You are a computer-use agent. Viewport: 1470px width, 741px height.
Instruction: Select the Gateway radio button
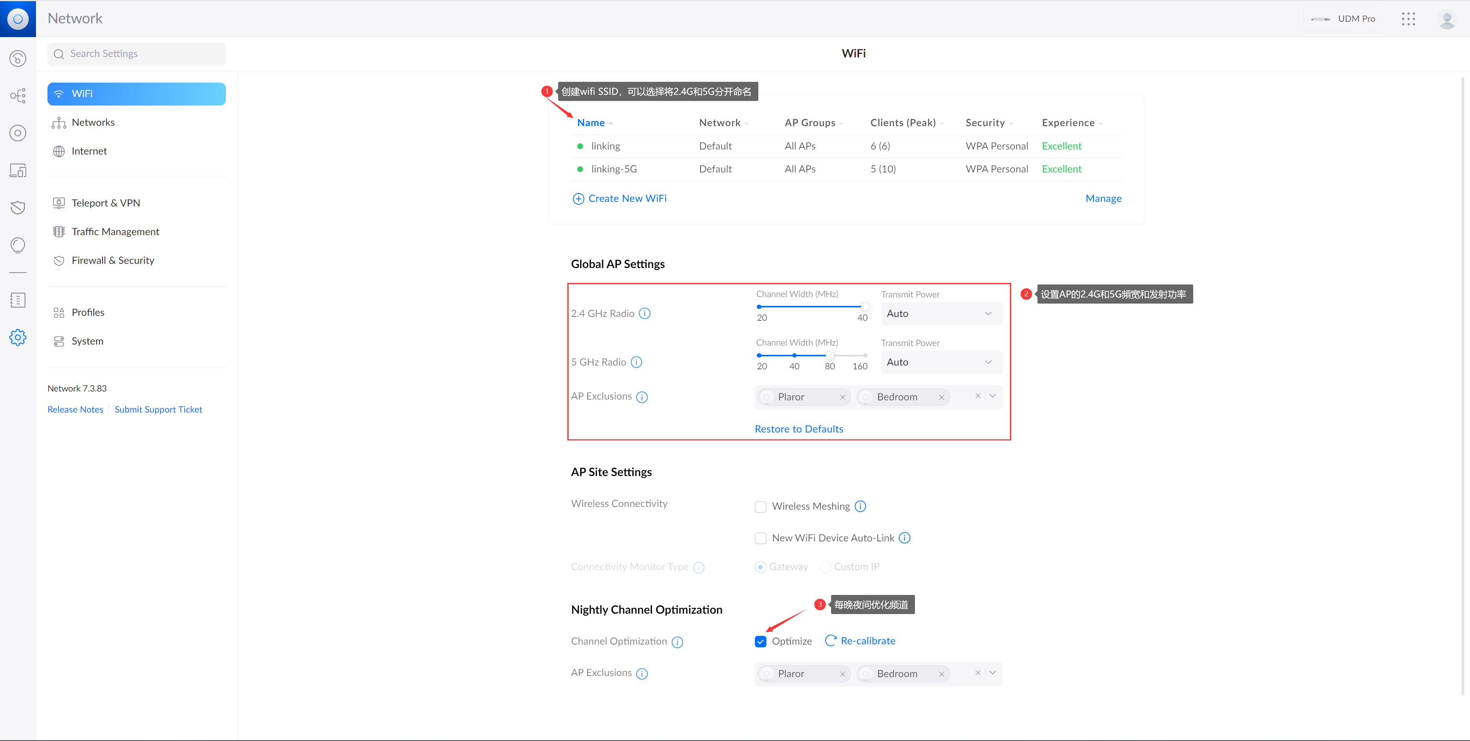(x=760, y=567)
